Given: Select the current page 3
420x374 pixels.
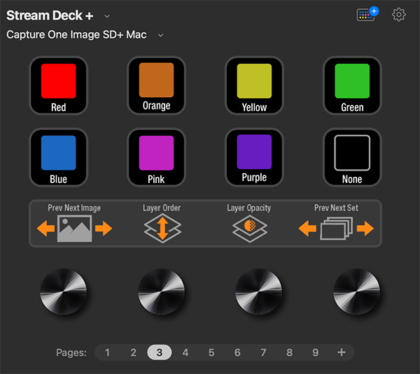Looking at the screenshot, I should (160, 352).
